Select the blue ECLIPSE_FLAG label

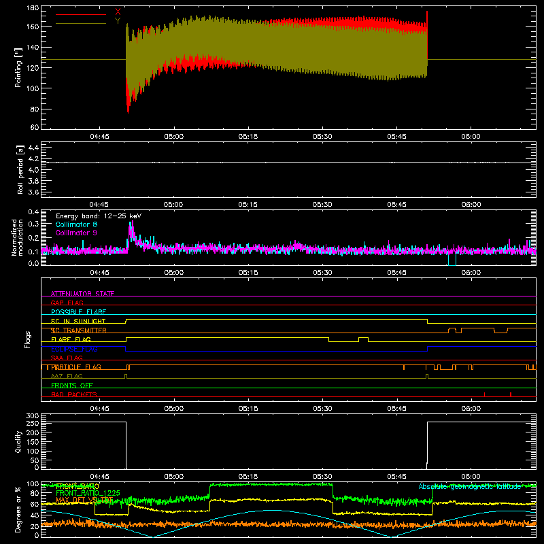pos(74,349)
